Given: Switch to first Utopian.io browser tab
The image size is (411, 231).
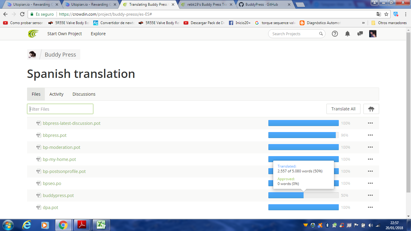Looking at the screenshot, I should 32,5.
